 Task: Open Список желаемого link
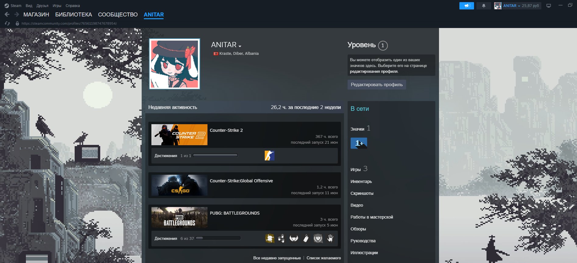pyautogui.click(x=324, y=258)
